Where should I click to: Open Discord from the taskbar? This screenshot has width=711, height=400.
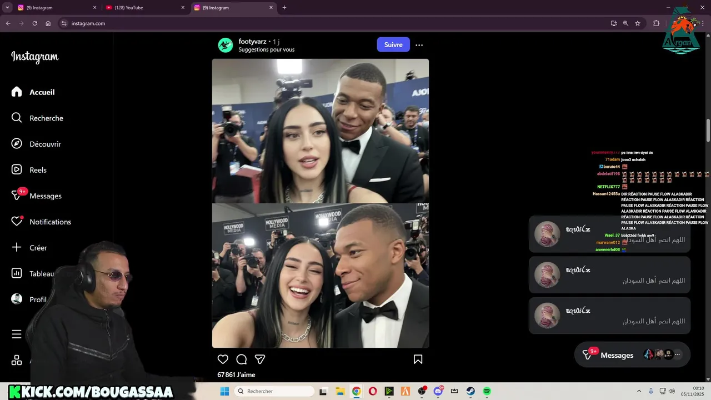(438, 391)
